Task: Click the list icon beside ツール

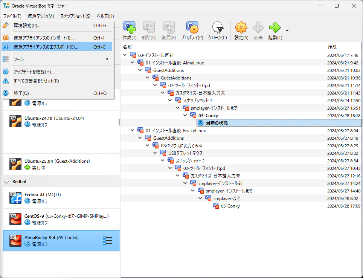Action: point(6,59)
